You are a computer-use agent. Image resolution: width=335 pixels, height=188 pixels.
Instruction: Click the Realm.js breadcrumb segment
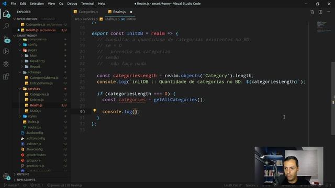110,19
